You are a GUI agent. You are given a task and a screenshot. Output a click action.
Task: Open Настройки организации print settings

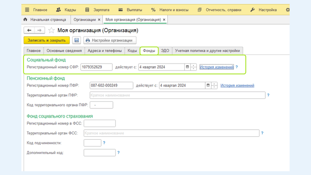tap(110, 40)
